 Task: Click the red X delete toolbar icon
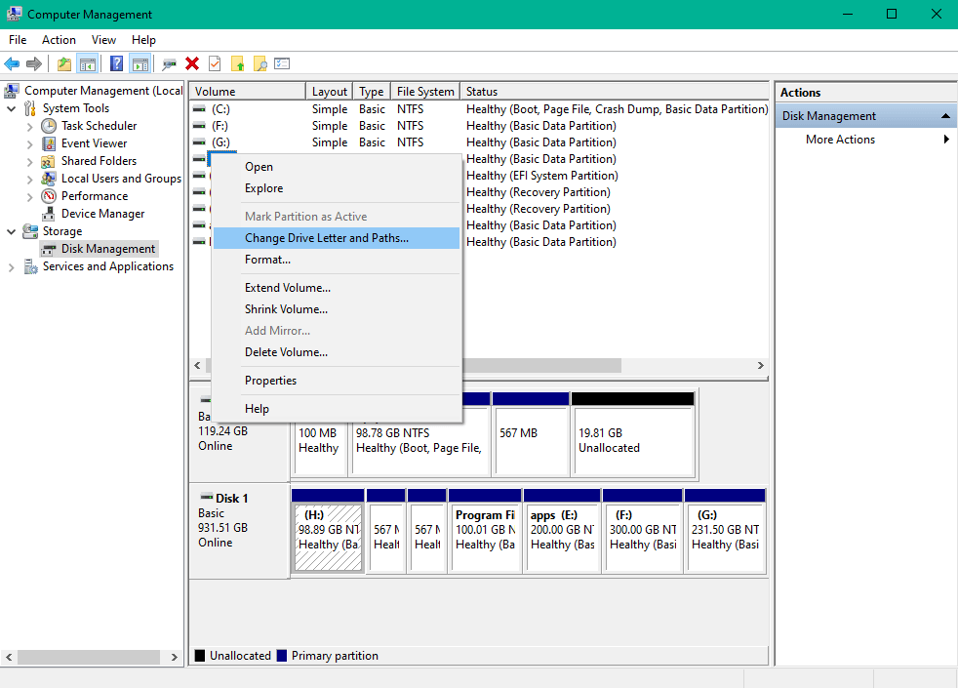click(x=192, y=64)
